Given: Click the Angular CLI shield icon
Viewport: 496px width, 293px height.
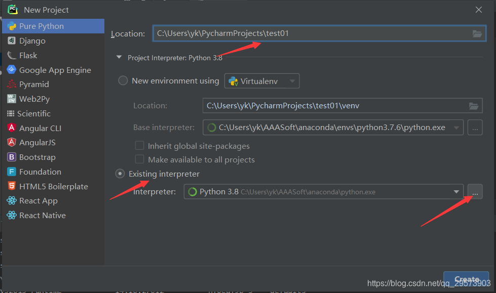Looking at the screenshot, I should point(12,128).
